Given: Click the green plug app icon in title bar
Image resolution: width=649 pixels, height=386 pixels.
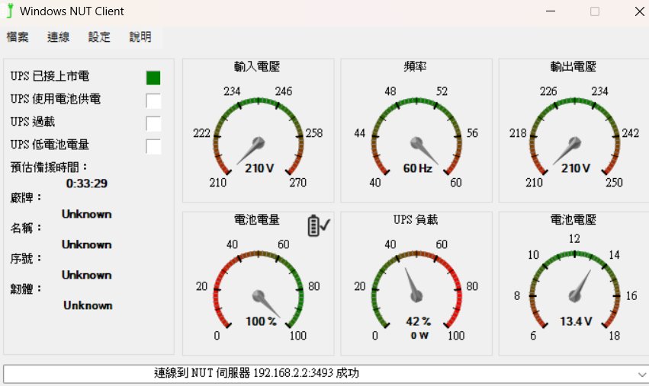Looking at the screenshot, I should click(9, 11).
